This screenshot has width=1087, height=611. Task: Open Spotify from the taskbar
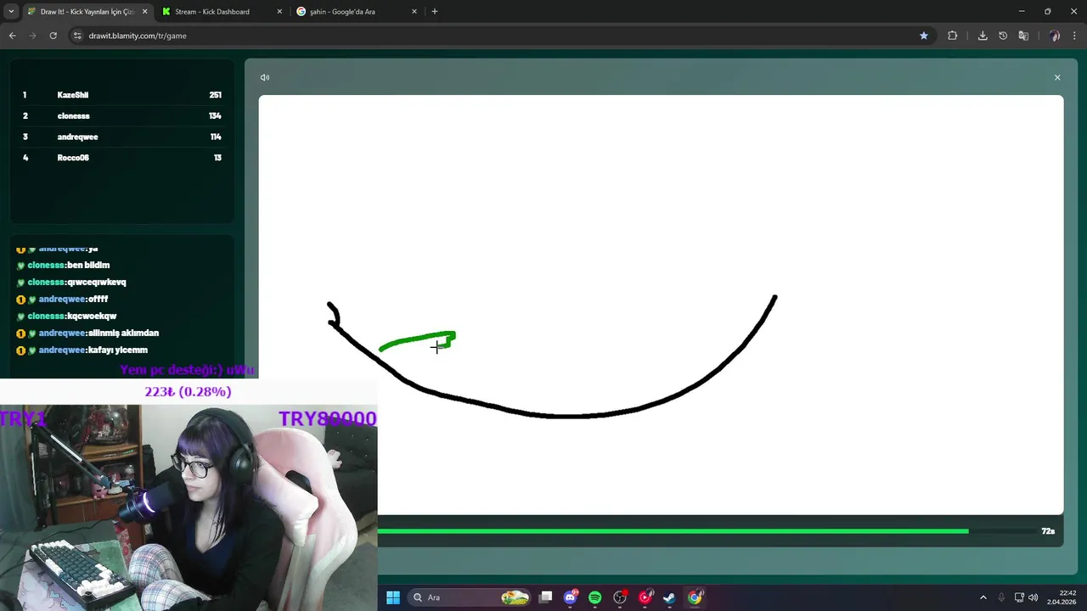[595, 597]
